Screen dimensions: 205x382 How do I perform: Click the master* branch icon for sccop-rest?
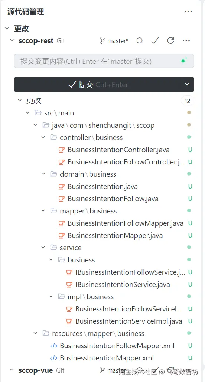click(x=102, y=41)
